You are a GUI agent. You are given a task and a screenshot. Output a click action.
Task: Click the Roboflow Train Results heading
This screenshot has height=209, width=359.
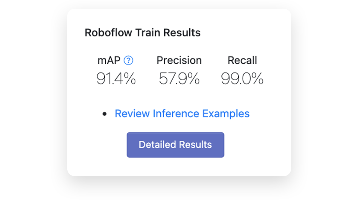tap(142, 33)
